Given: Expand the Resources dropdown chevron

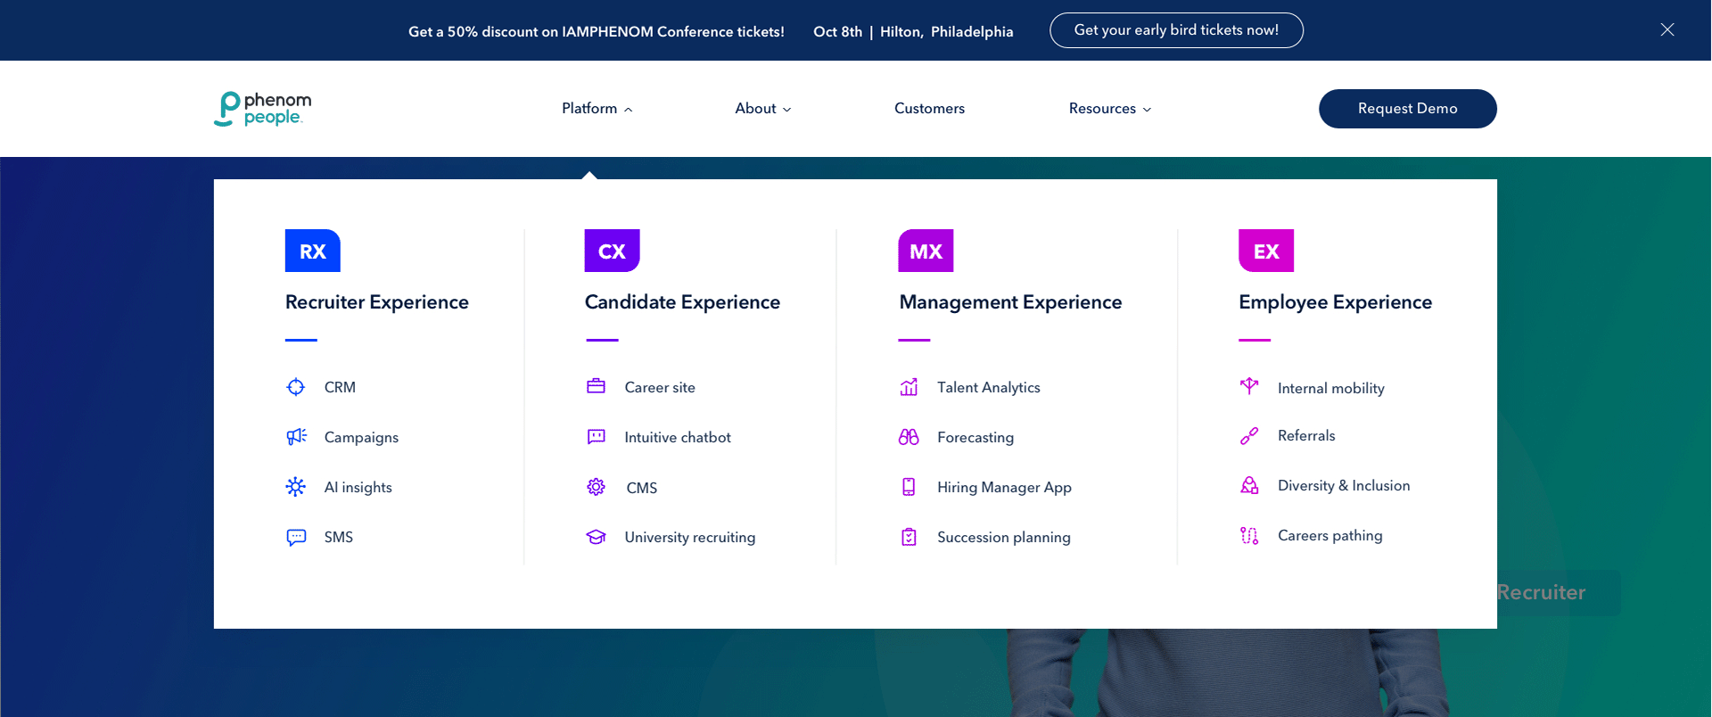Looking at the screenshot, I should [x=1148, y=110].
